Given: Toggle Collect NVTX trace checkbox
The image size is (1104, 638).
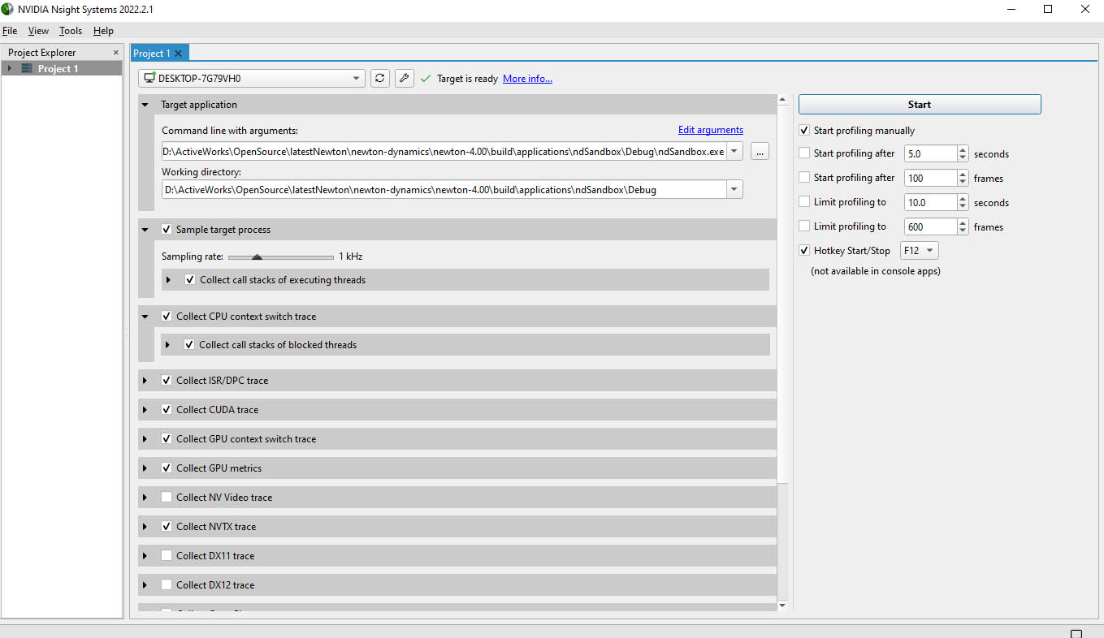Looking at the screenshot, I should (167, 527).
